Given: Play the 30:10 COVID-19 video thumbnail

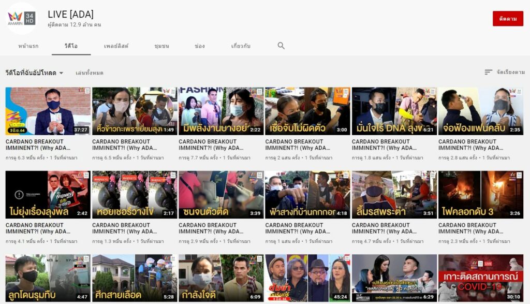Looking at the screenshot, I should [x=481, y=278].
